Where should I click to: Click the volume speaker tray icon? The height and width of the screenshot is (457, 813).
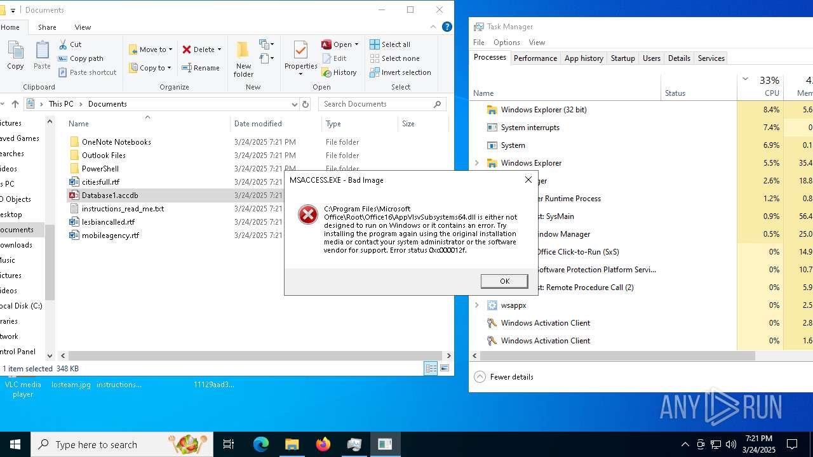731,444
